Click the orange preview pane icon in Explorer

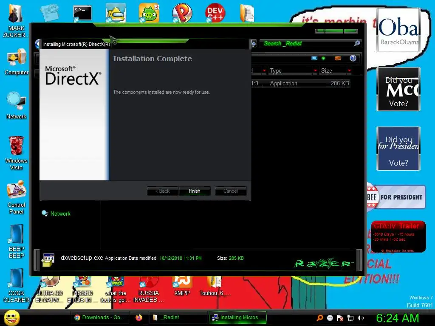pyautogui.click(x=338, y=58)
